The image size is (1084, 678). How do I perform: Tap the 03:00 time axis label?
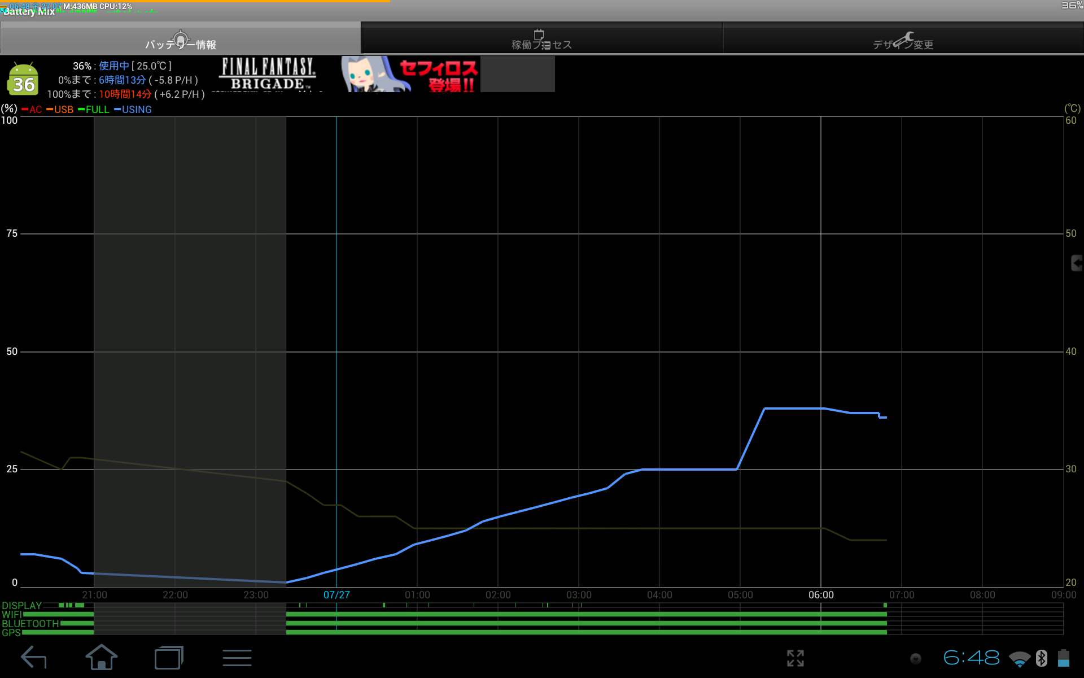point(579,595)
